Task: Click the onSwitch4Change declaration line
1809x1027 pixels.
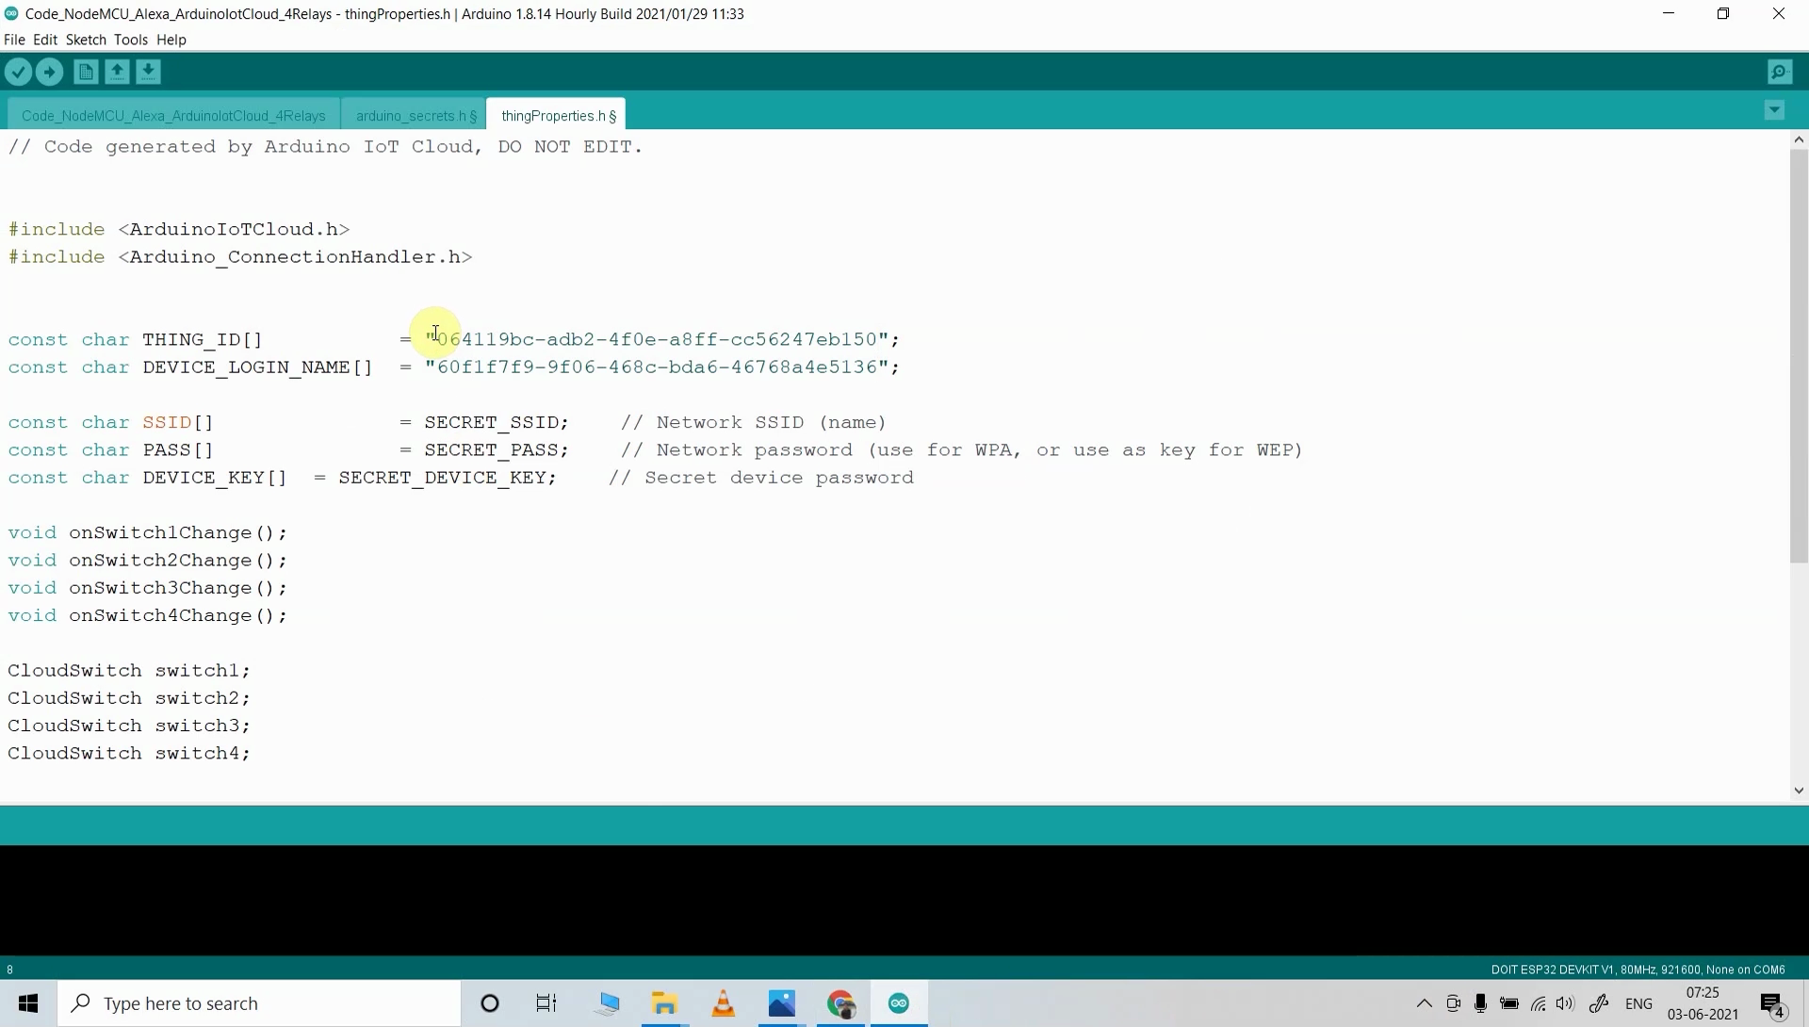Action: (148, 615)
